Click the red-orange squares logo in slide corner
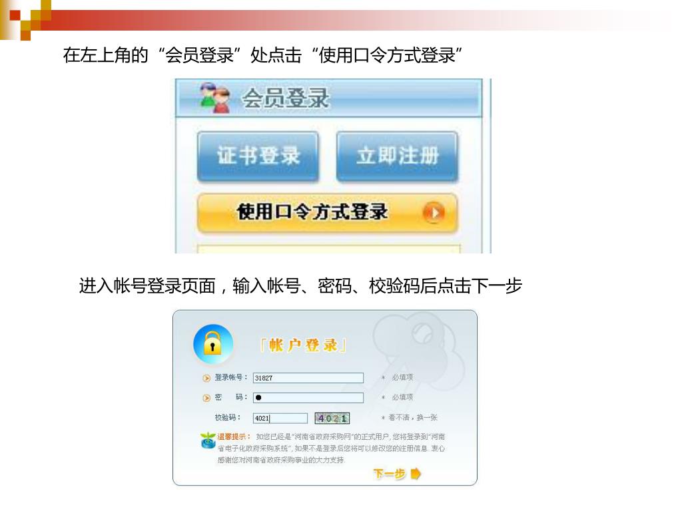Viewport: 682px width, 511px height. (x=26, y=19)
